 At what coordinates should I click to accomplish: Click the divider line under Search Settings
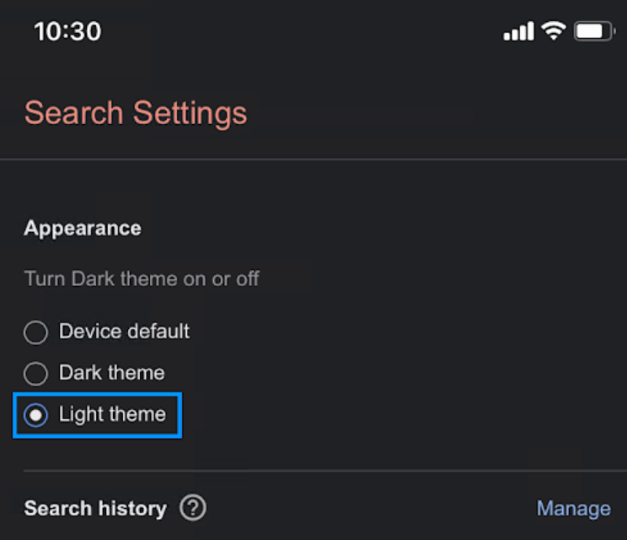click(313, 159)
